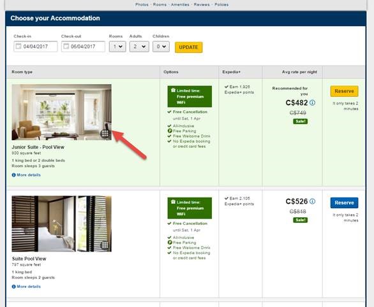Open the Adults count dropdown
This screenshot has width=374, height=307.
coord(139,46)
